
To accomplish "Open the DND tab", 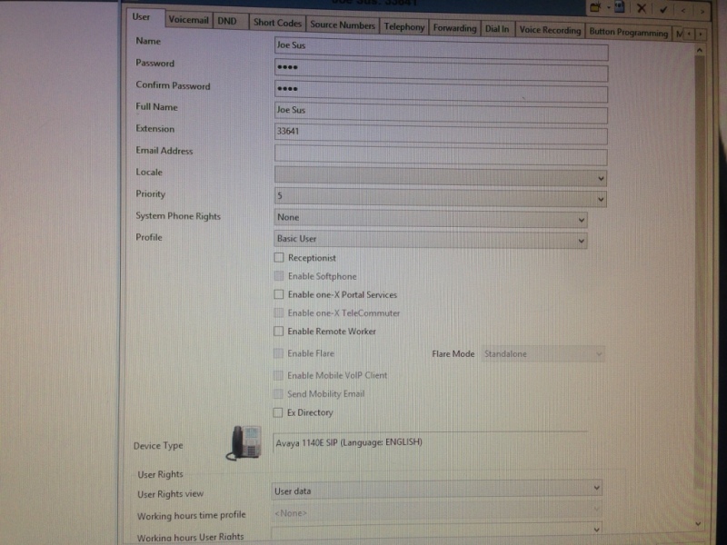I will pyautogui.click(x=227, y=21).
